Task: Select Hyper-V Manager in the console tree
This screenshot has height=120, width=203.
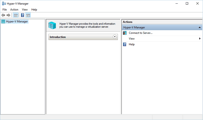Action: click(x=17, y=21)
